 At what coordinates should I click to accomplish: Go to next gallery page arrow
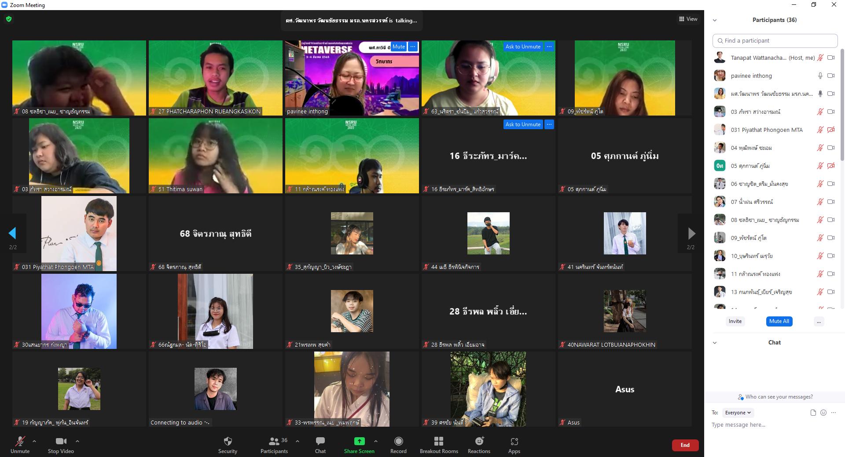click(x=691, y=233)
